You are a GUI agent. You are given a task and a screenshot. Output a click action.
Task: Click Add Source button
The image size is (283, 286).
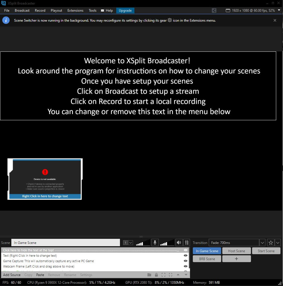click(12, 275)
